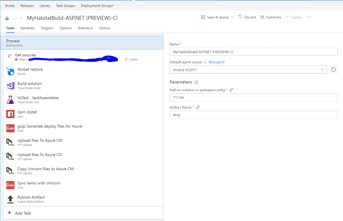The width and height of the screenshot is (343, 221).
Task: Open the Default agent queue dropdown
Action: pos(248,70)
